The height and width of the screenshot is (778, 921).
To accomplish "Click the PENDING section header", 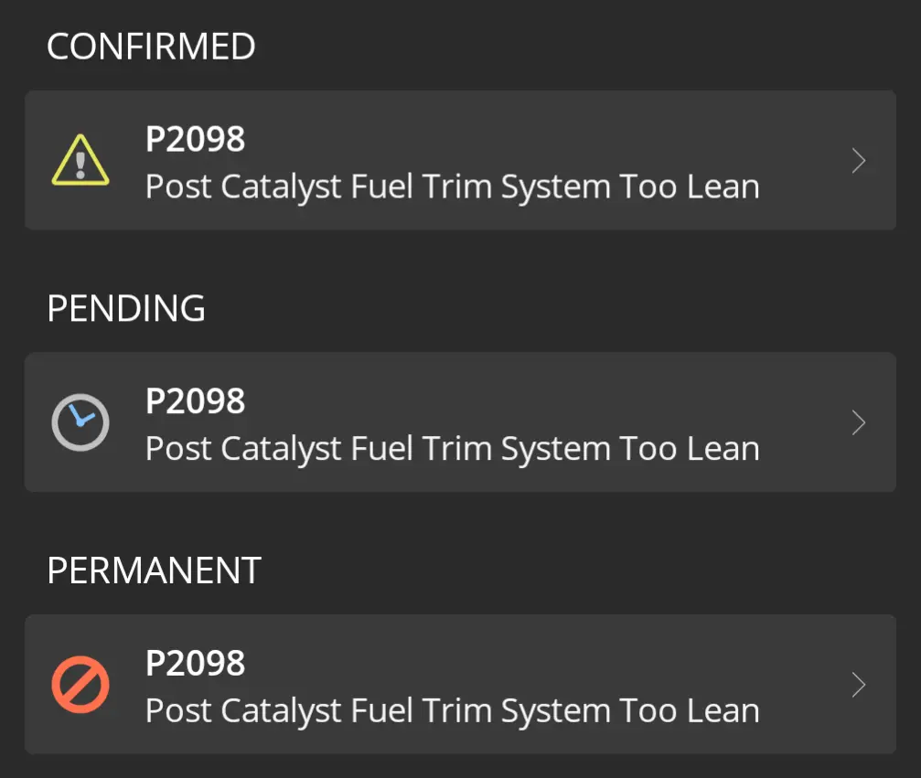I will point(126,309).
